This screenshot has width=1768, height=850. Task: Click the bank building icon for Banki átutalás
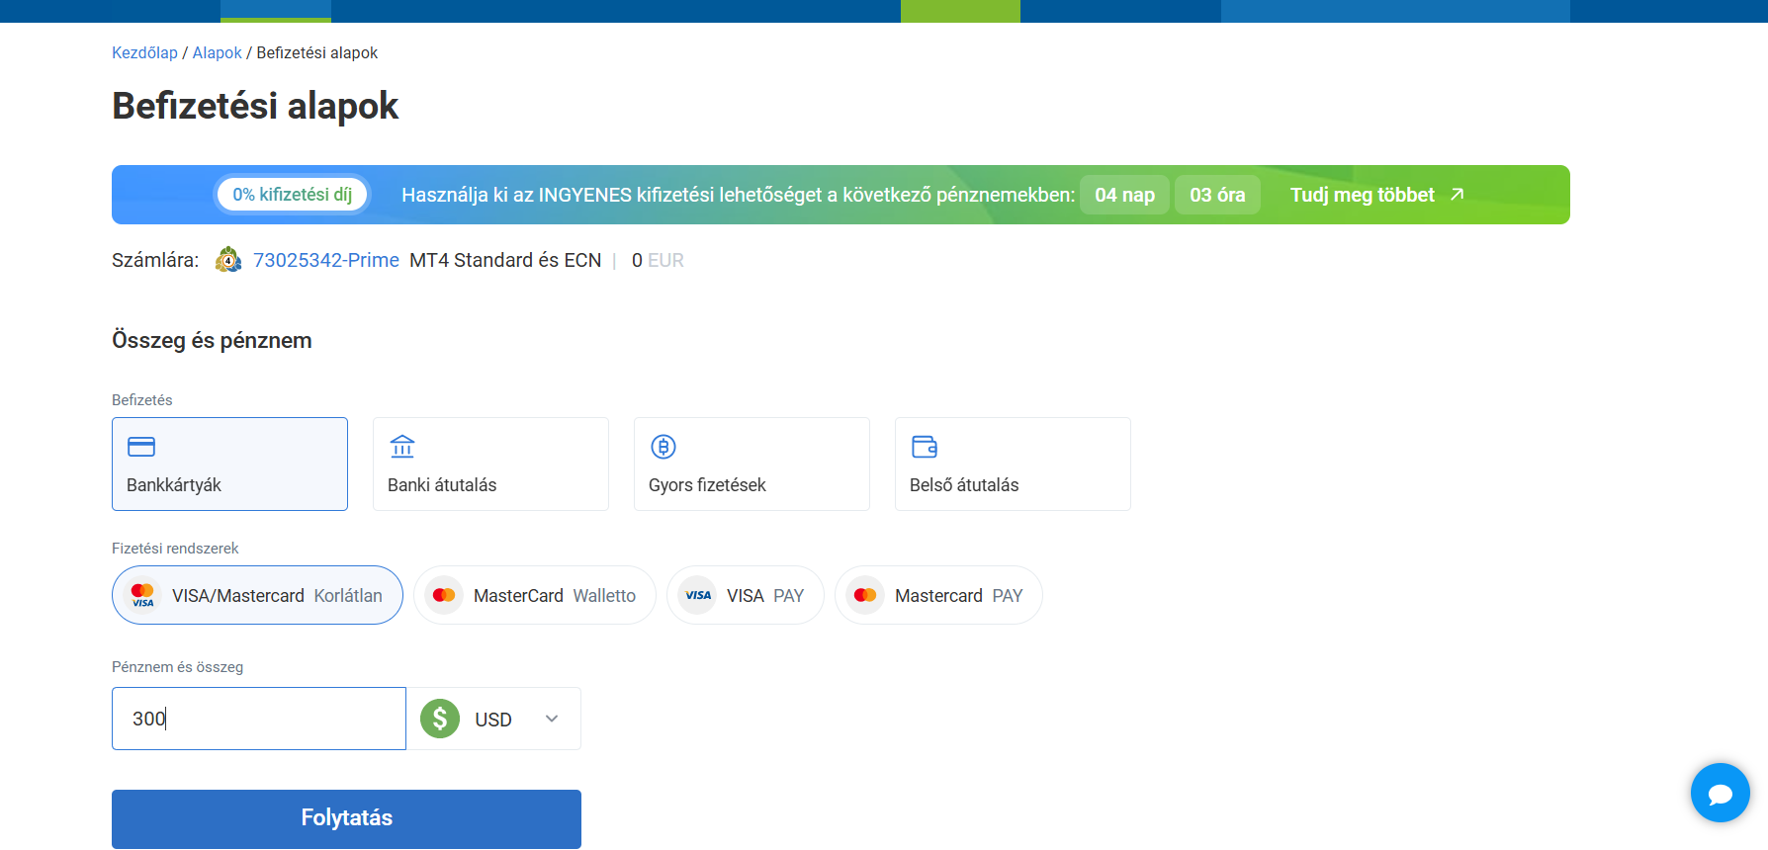[x=402, y=447]
